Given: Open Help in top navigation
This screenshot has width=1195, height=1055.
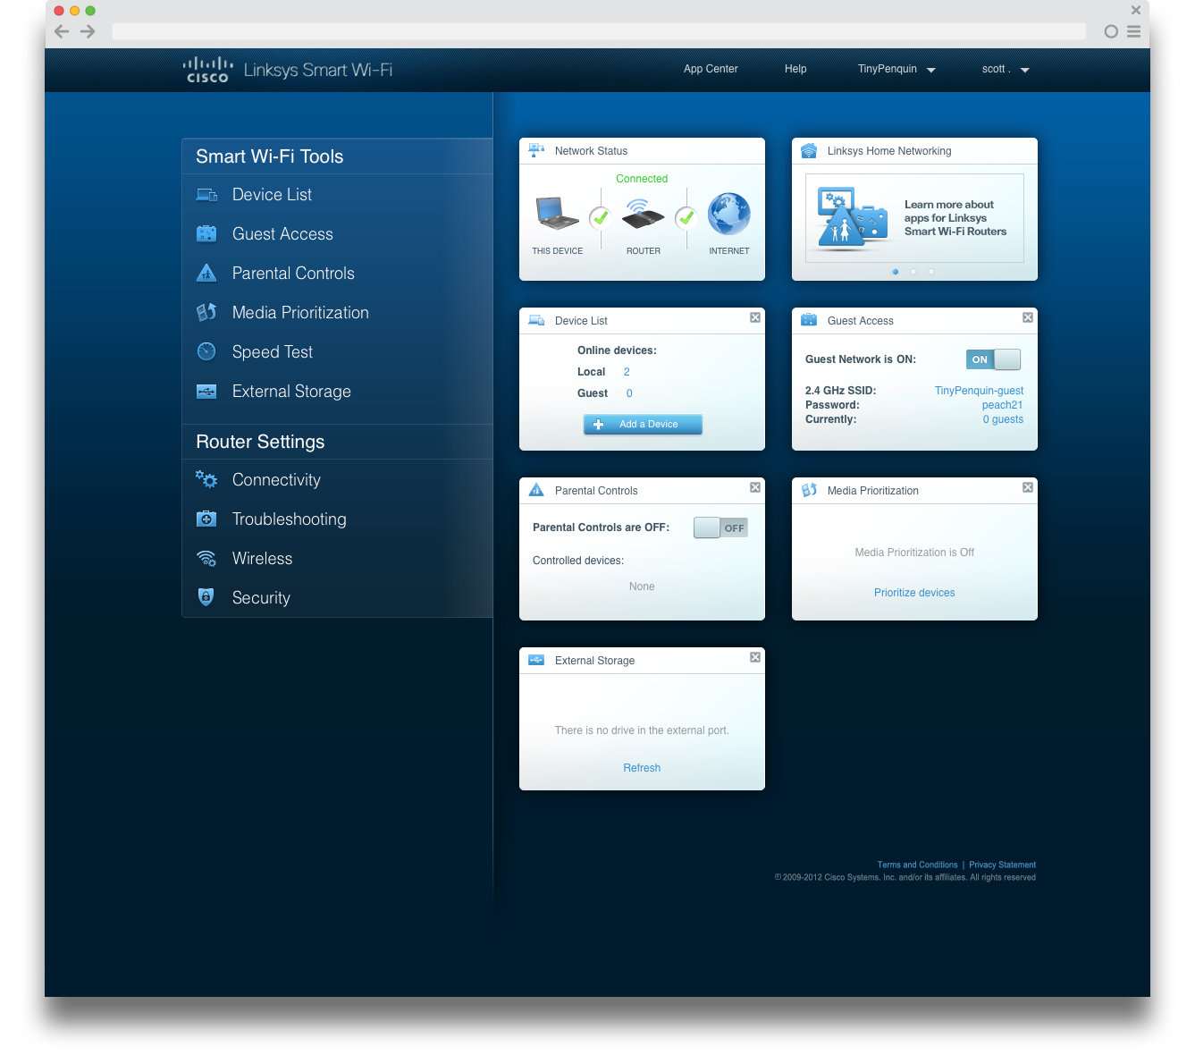Looking at the screenshot, I should coord(795,69).
